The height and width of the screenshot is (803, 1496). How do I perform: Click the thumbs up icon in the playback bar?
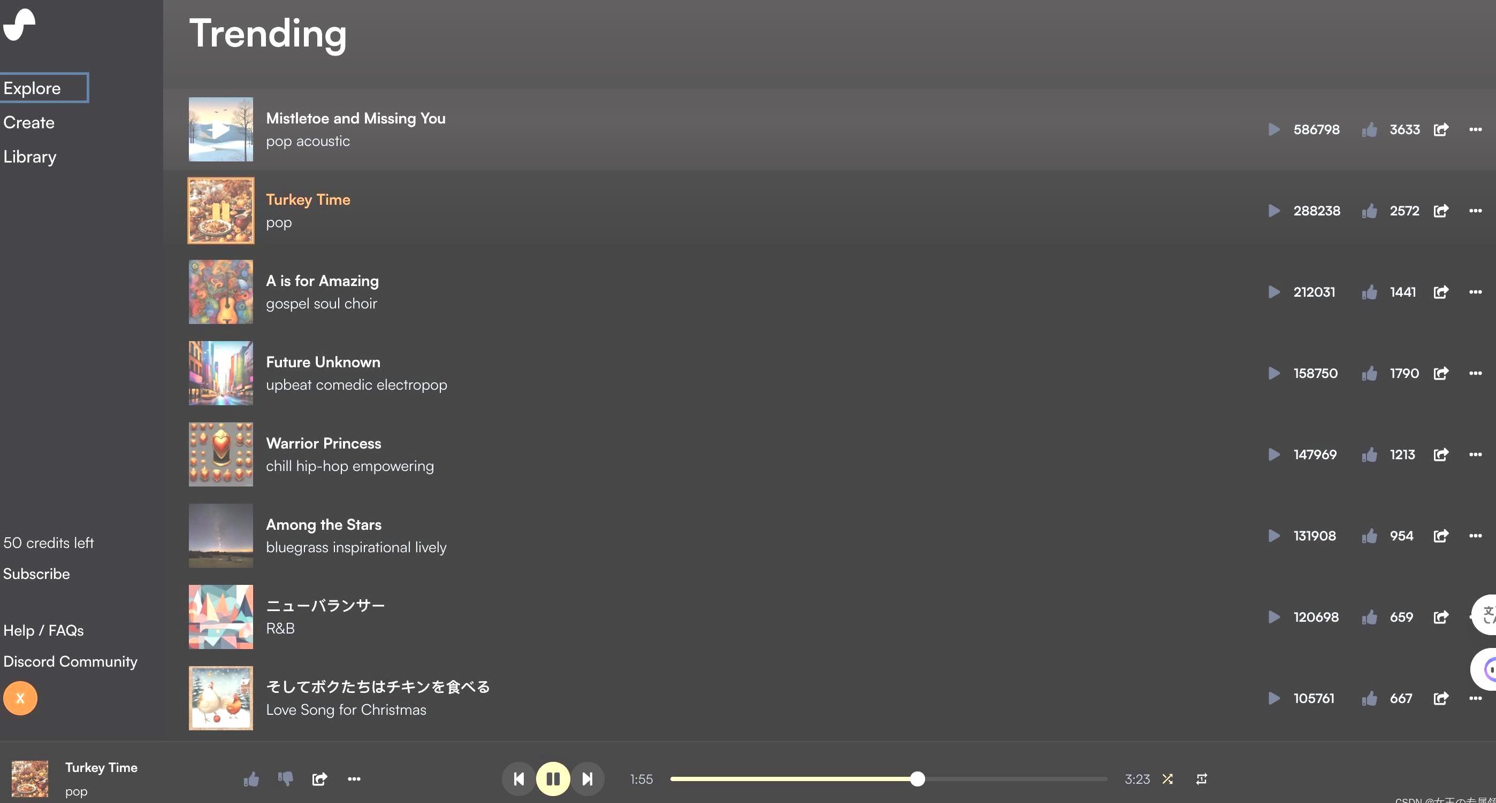(251, 779)
